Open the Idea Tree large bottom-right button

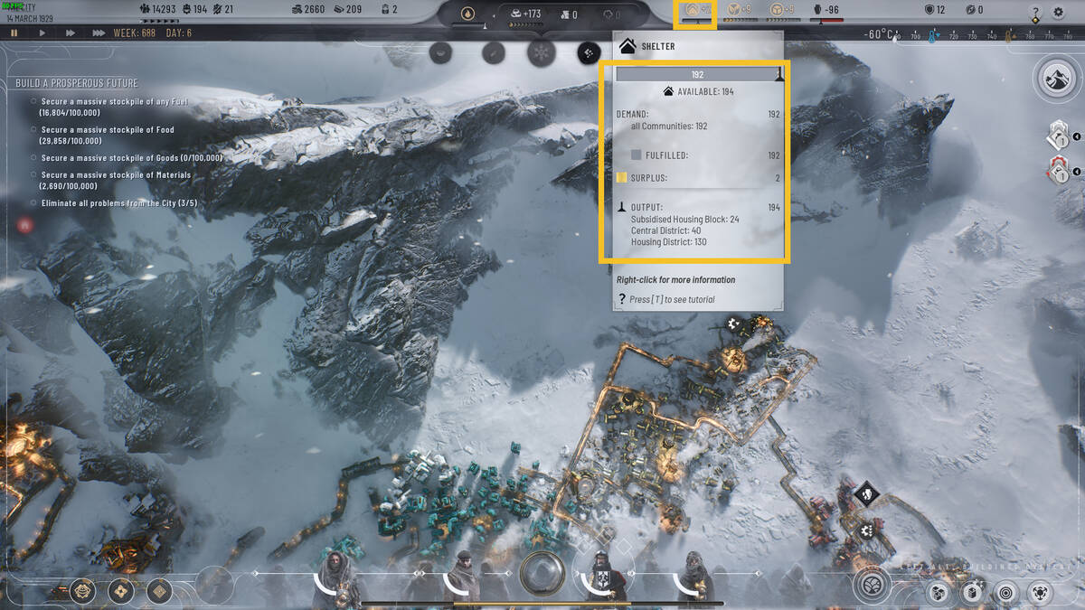[873, 586]
